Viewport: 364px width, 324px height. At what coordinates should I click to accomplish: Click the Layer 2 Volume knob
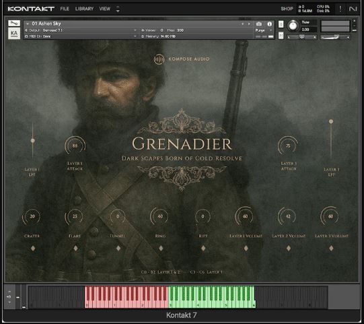pos(288,216)
